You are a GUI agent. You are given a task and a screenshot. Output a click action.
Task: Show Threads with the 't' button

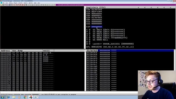(34, 5)
